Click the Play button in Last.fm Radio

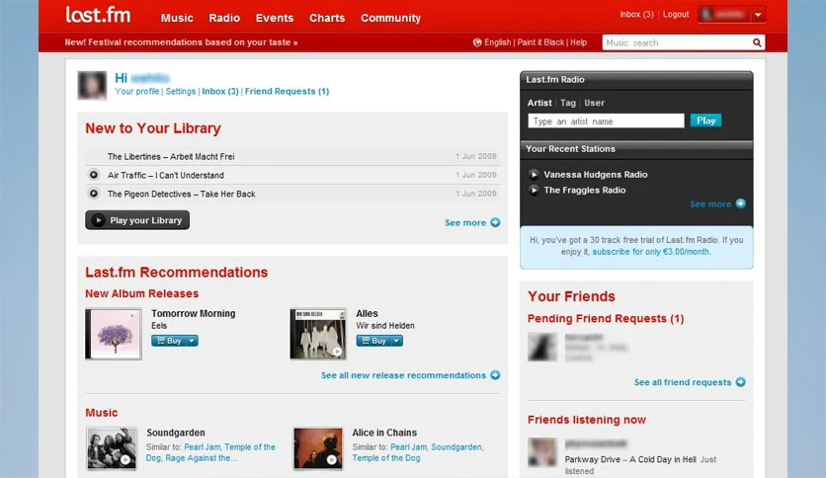(x=705, y=120)
